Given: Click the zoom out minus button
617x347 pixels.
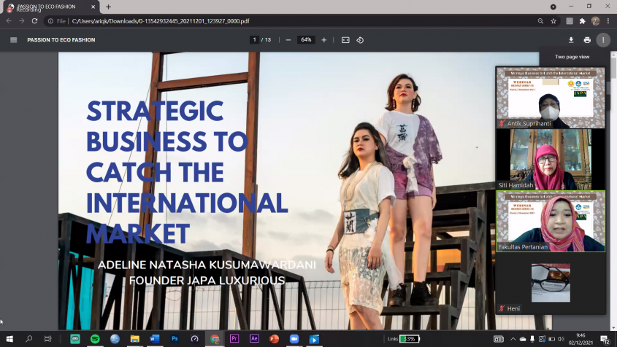Looking at the screenshot, I should pos(288,40).
